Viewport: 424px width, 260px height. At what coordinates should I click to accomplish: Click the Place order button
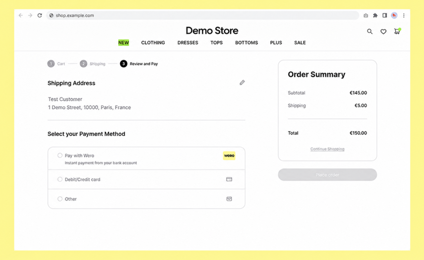(327, 175)
